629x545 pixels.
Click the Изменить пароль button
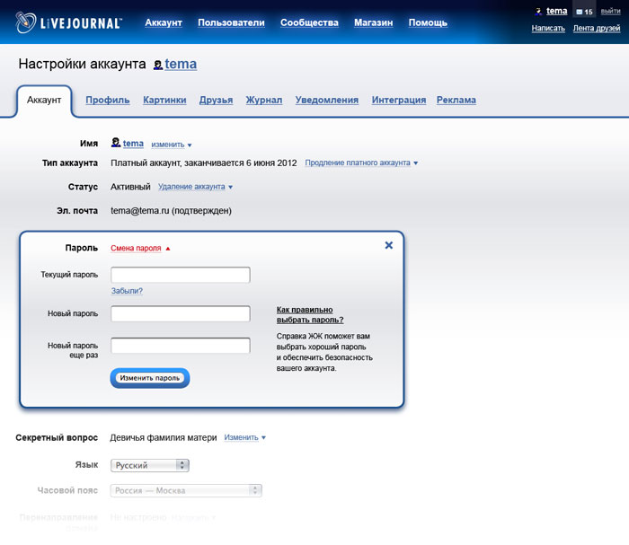pyautogui.click(x=150, y=378)
